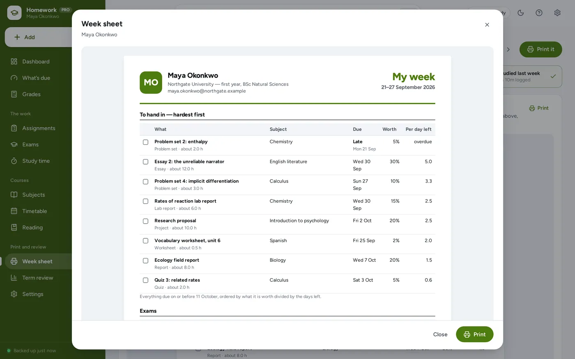Click the Print it button behind dialog
Screen dimensions: 575x359
click(540, 49)
